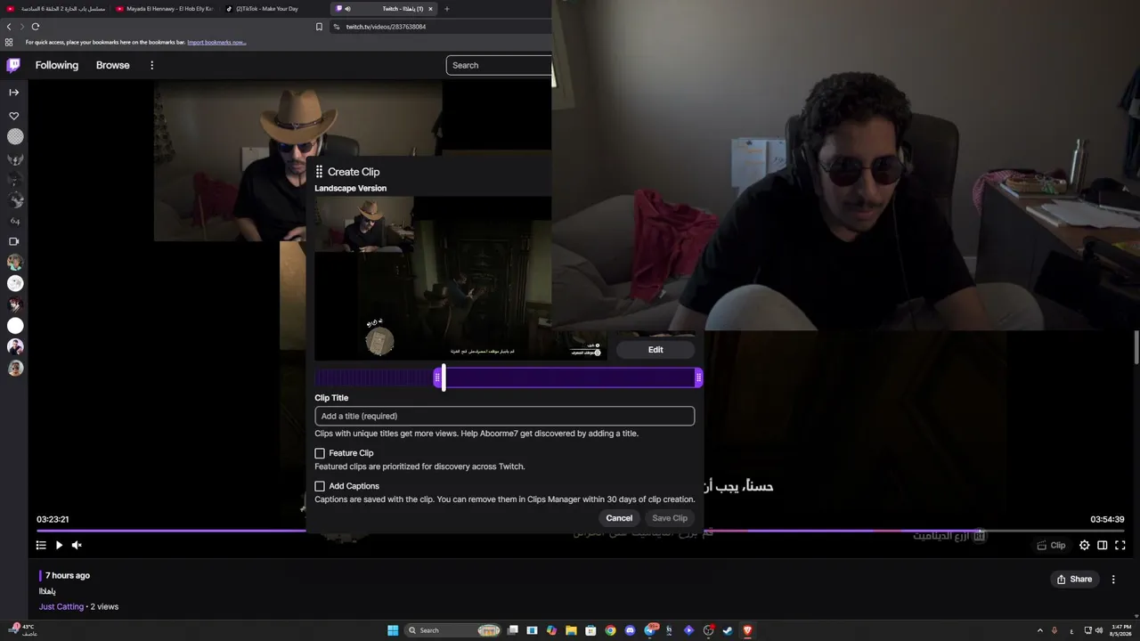1140x641 pixels.
Task: Click the Just Catting category link
Action: 61,606
